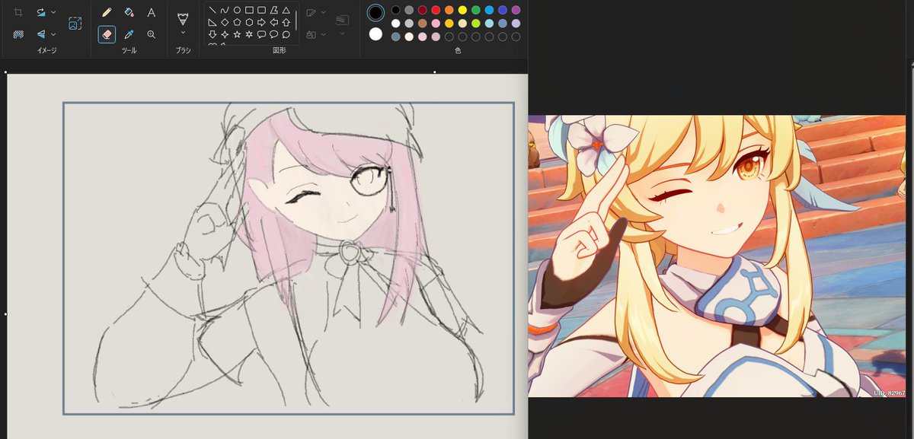914x439 pixels.
Task: Choose the yellow palette swatch
Action: tap(462, 10)
